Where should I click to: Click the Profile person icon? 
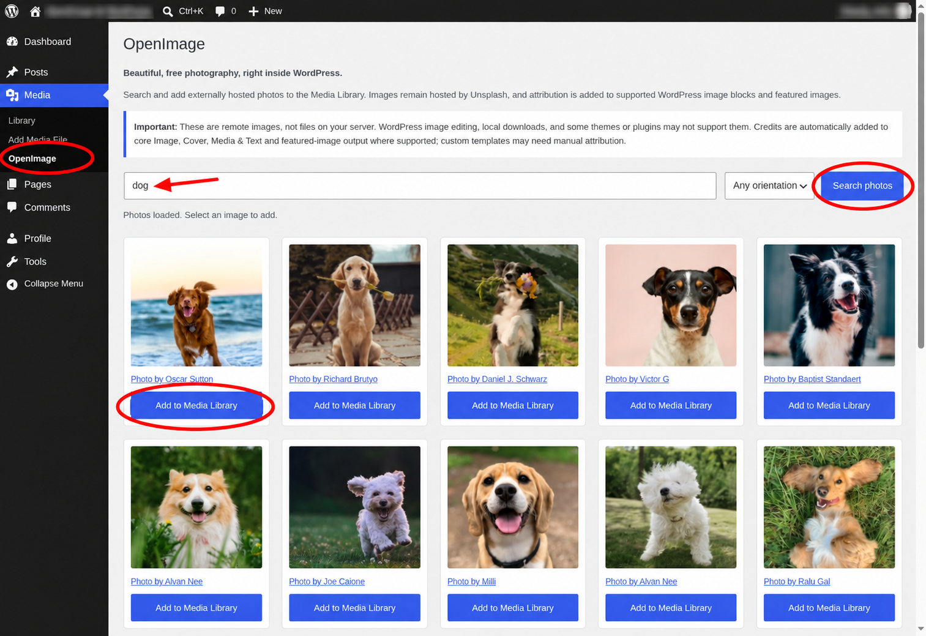tap(12, 239)
